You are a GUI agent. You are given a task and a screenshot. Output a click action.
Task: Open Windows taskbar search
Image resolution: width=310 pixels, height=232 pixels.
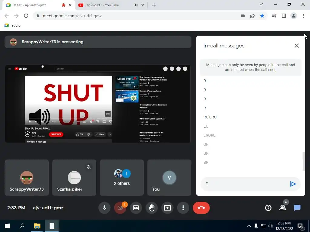click(x=22, y=226)
